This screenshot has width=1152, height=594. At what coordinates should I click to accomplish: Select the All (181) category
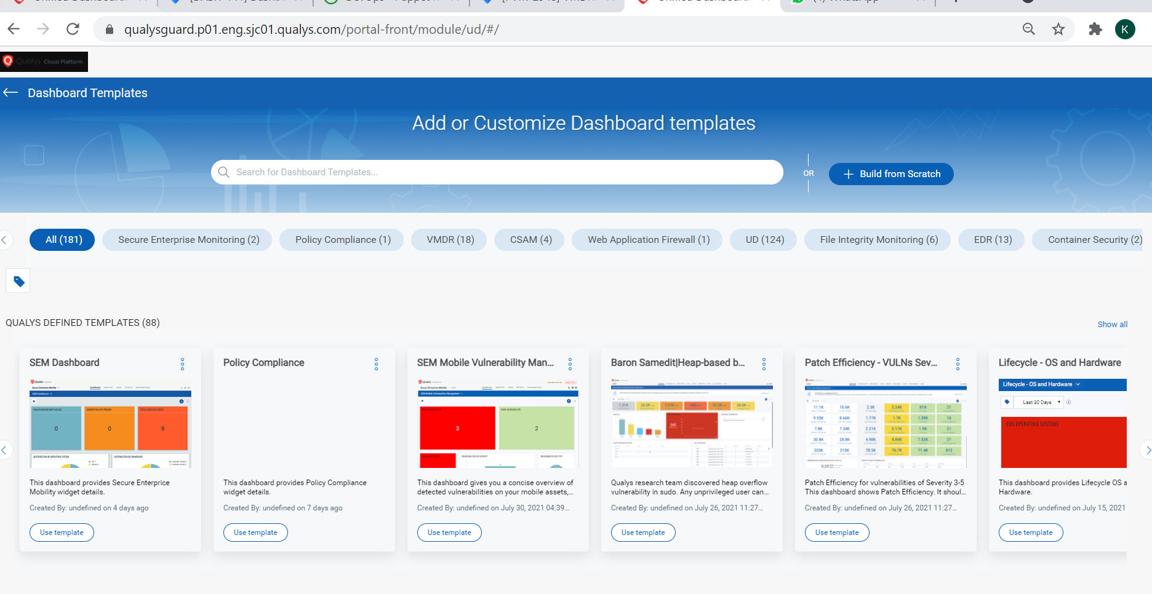[63, 240]
